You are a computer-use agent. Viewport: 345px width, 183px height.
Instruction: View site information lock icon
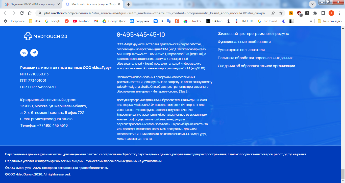(x=40, y=13)
